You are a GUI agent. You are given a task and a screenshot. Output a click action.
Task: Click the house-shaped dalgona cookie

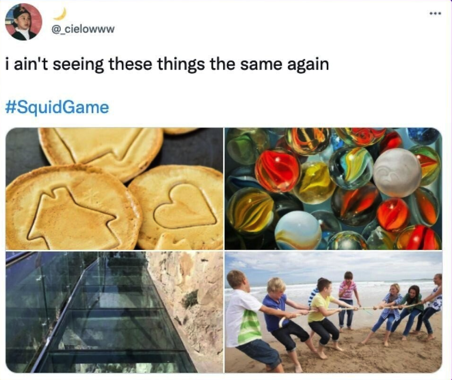(72, 207)
